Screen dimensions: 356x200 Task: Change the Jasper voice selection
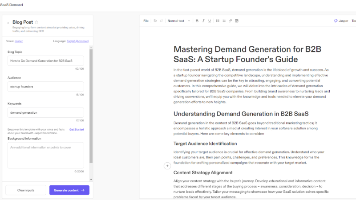tap(19, 41)
